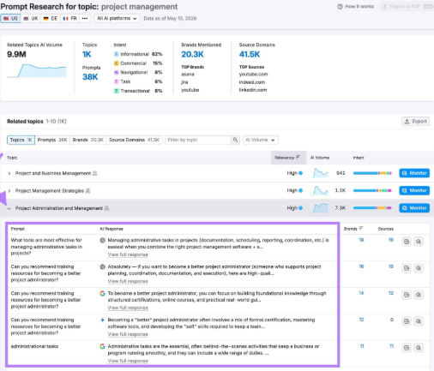Click intent bar for Project Management Strategies
434x371 pixels.
click(372, 190)
